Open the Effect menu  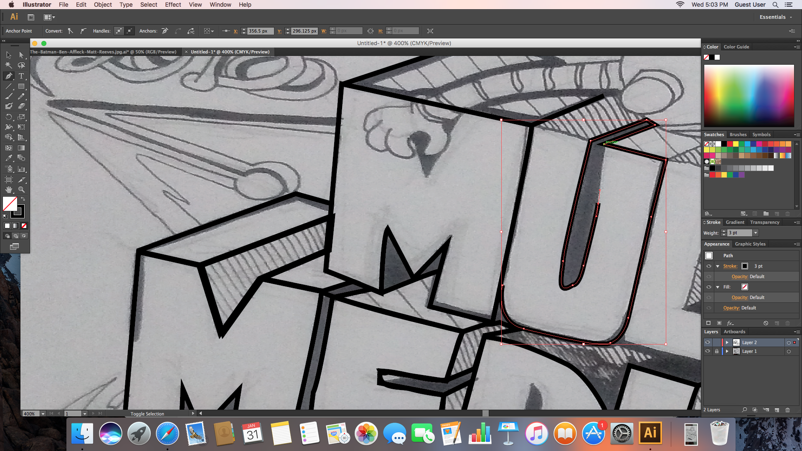pyautogui.click(x=173, y=5)
